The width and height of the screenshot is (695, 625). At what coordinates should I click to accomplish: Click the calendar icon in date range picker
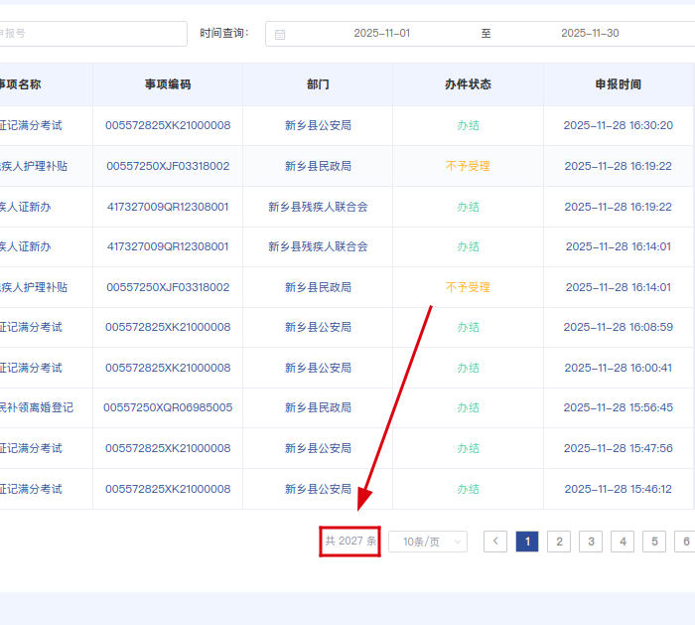280,34
